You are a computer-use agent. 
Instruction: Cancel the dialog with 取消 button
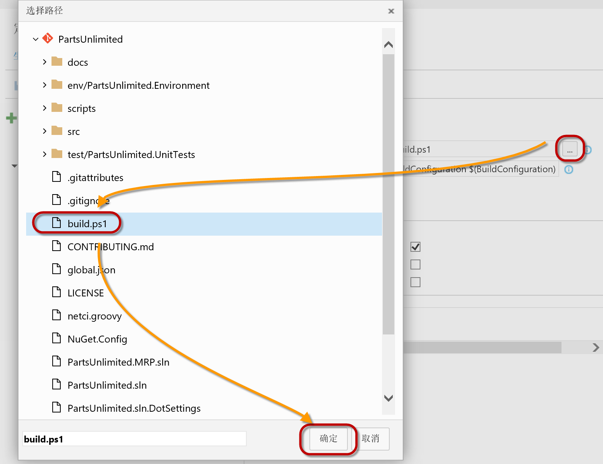point(370,439)
